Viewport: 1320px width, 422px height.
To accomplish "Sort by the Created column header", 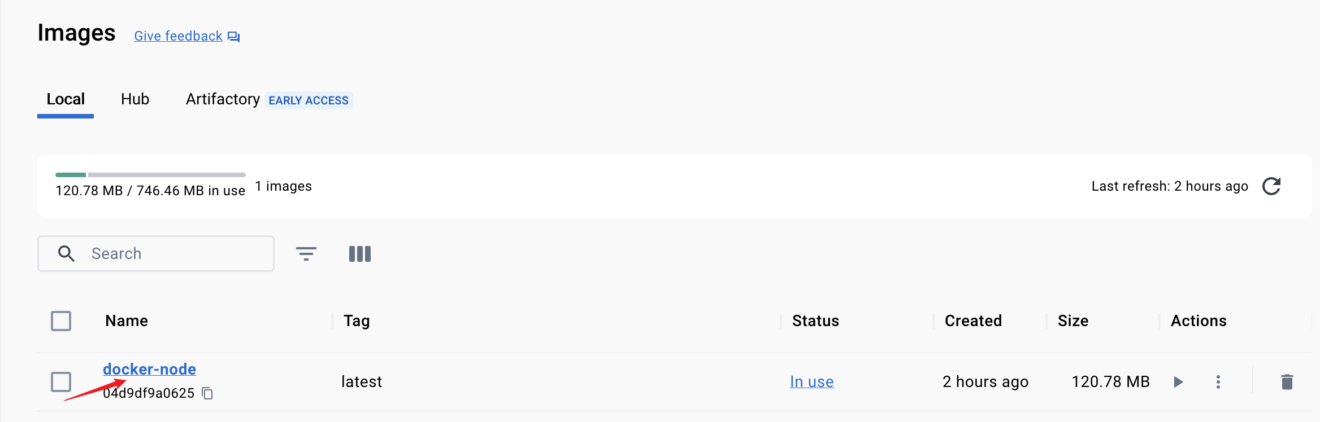I will (974, 321).
